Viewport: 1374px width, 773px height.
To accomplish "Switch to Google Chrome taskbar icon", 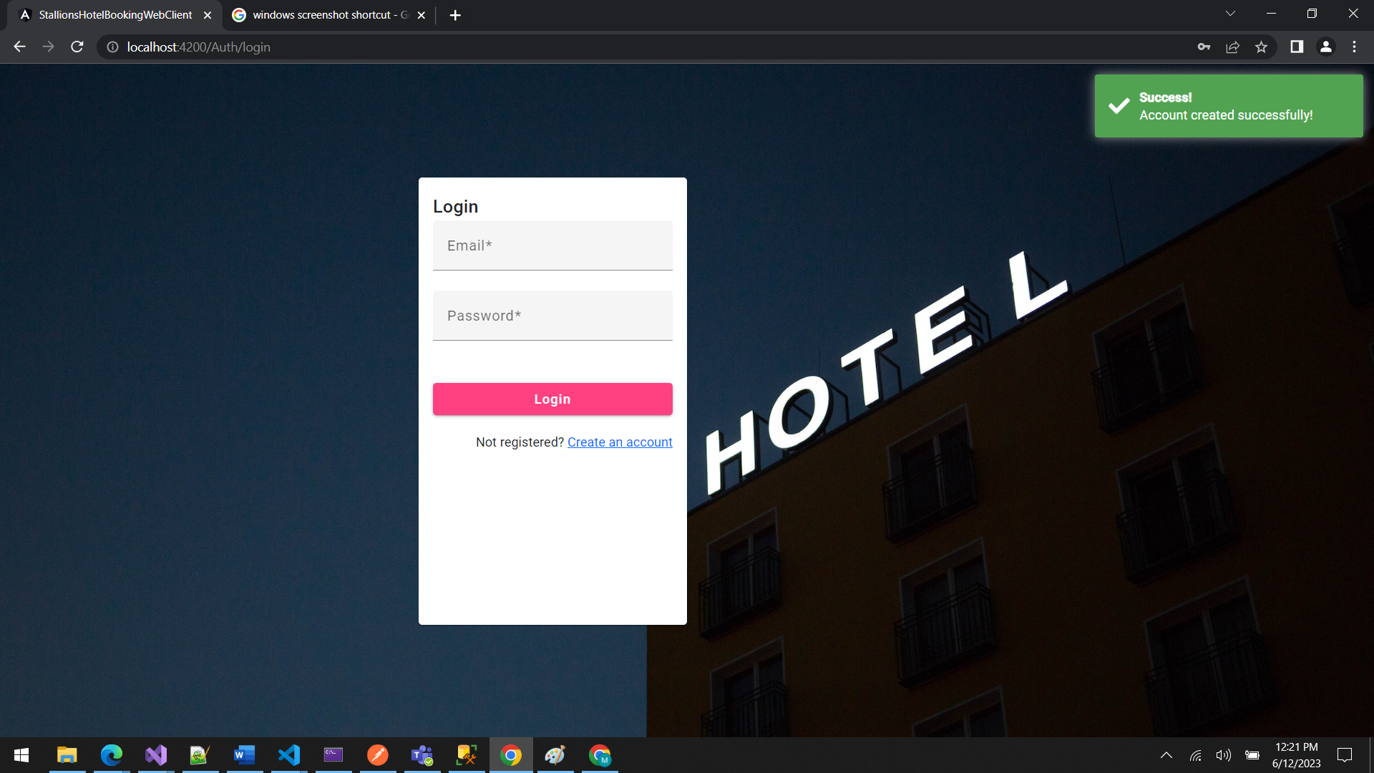I will pyautogui.click(x=511, y=755).
